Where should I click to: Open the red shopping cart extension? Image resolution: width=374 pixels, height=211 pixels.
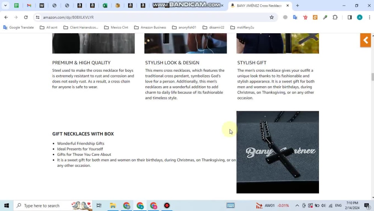click(305, 17)
